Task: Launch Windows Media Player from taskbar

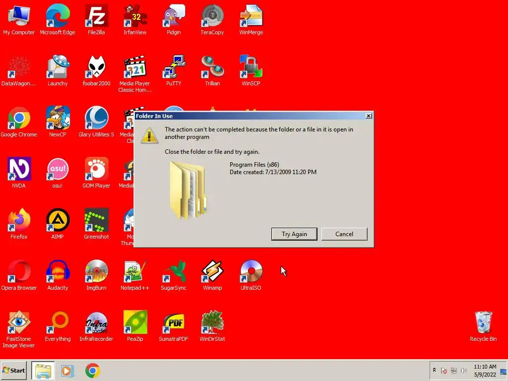Action: click(67, 371)
